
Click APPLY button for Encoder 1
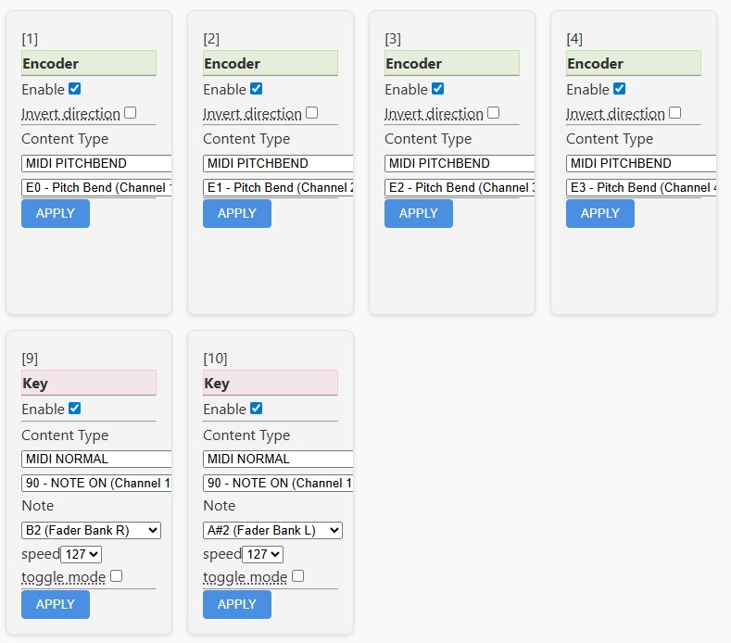[x=56, y=213]
